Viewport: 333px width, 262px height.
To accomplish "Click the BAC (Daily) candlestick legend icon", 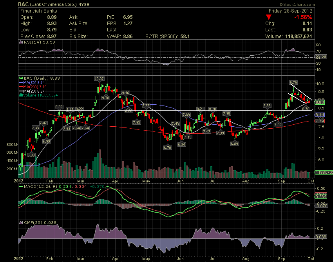I will pyautogui.click(x=21, y=78).
